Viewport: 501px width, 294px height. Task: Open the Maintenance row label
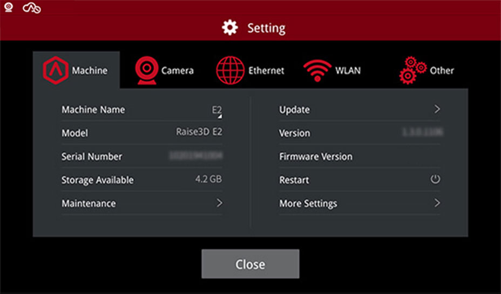pyautogui.click(x=89, y=203)
